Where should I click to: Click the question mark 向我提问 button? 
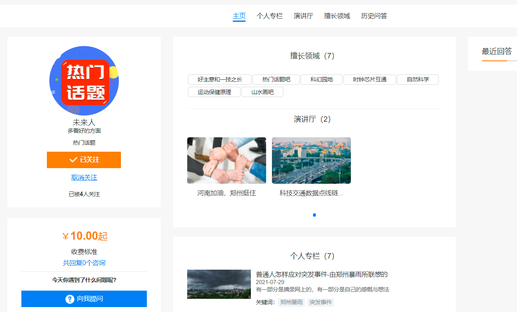coord(84,299)
